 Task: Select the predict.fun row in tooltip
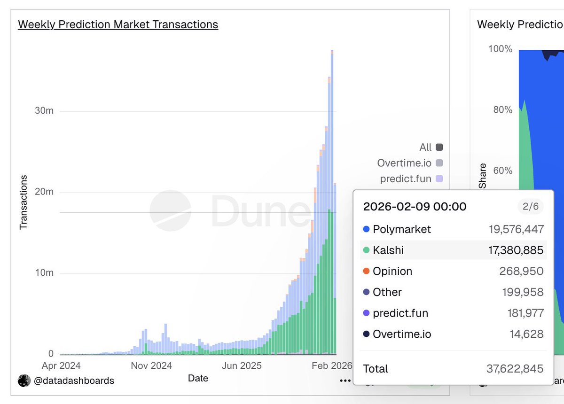454,313
